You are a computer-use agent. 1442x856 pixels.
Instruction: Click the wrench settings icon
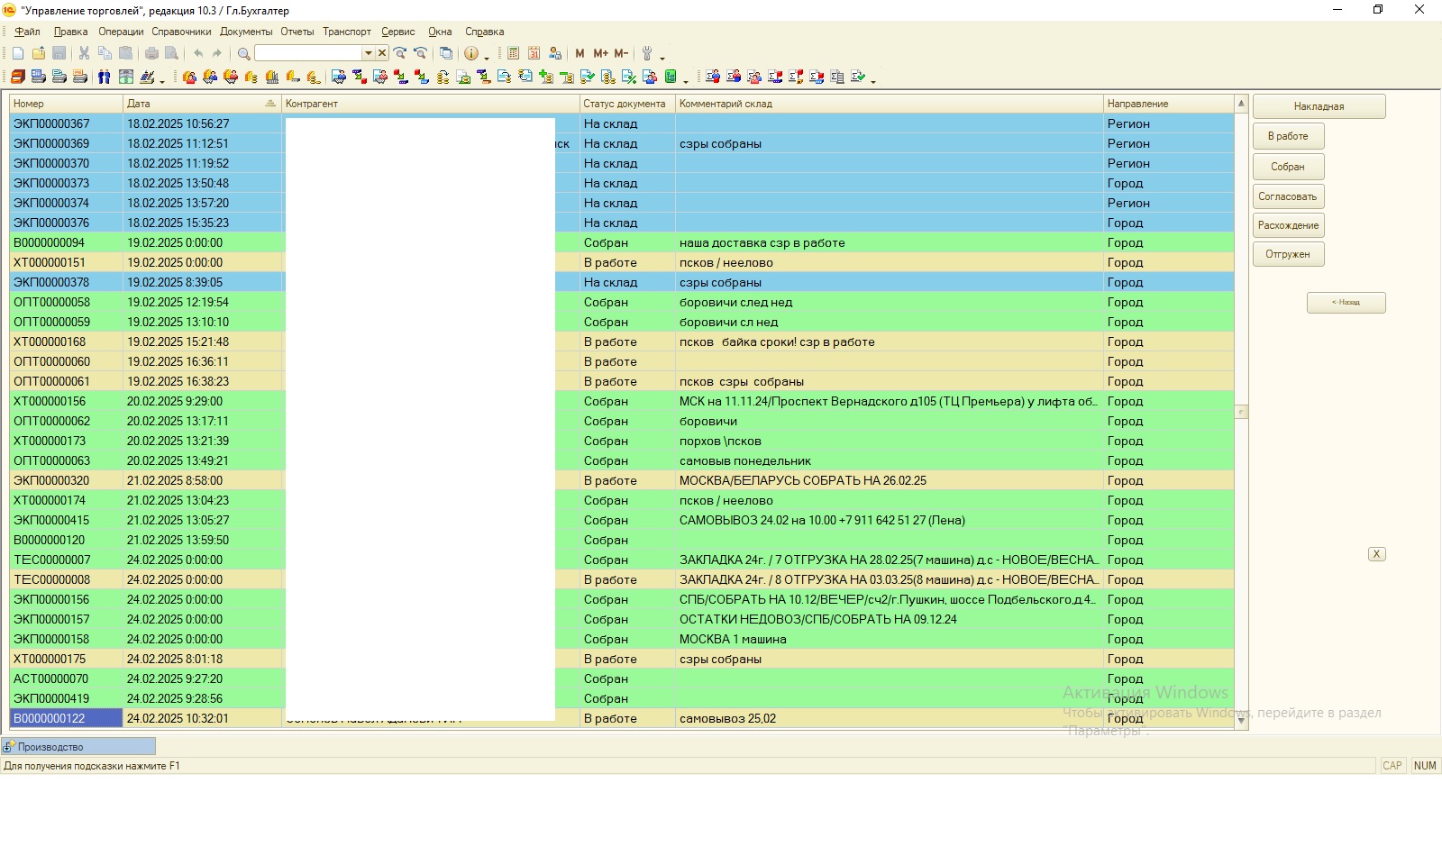click(x=646, y=53)
